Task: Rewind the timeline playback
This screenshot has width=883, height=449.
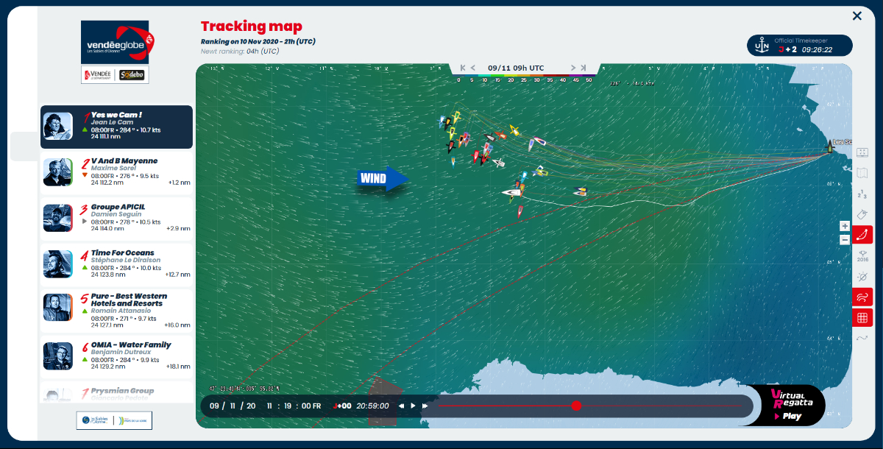Action: click(401, 406)
